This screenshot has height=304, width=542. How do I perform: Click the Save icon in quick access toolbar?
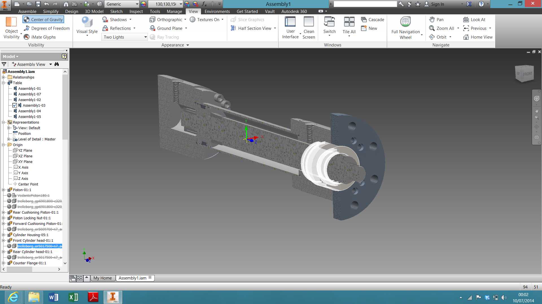point(38,4)
